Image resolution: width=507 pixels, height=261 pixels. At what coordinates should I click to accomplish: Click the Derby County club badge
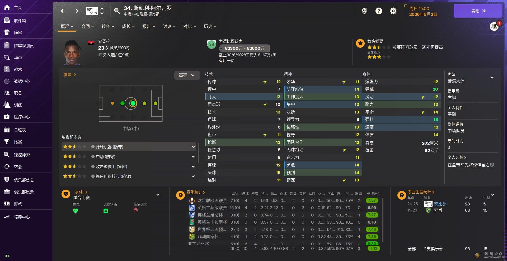(x=92, y=11)
